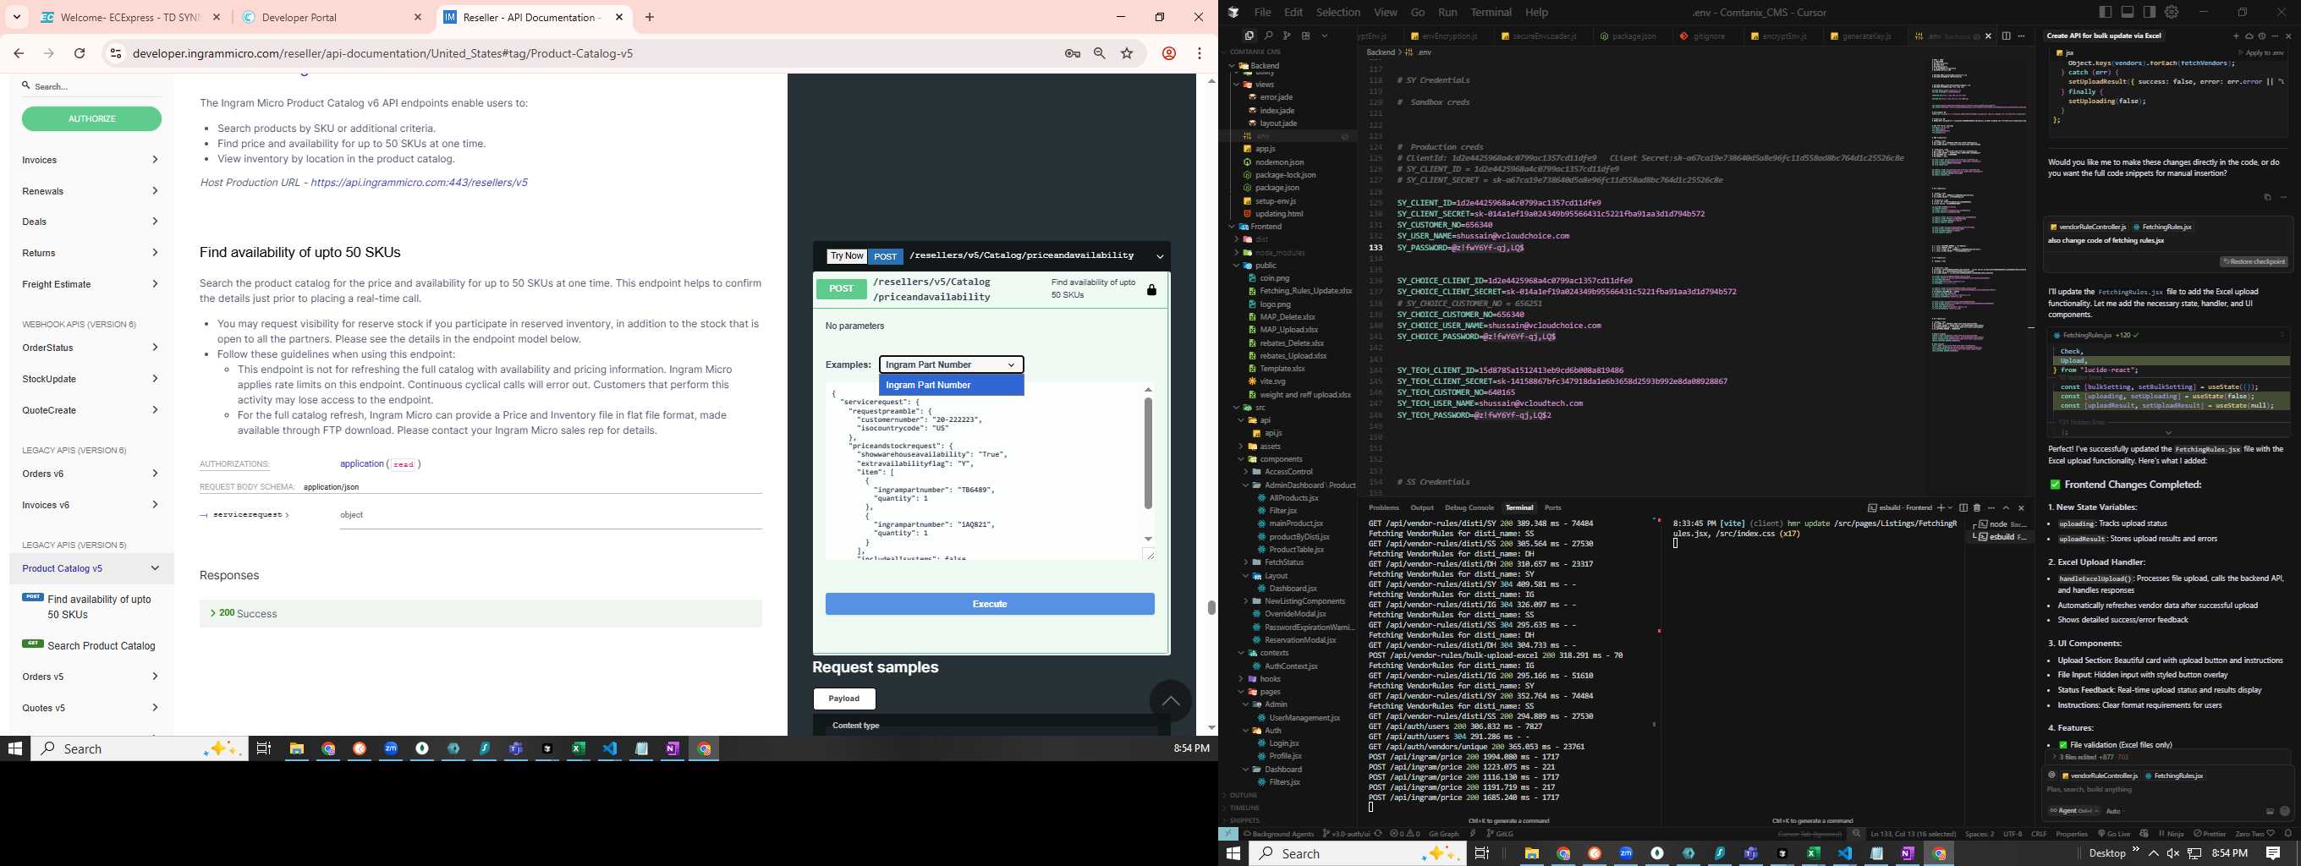Screen dimensions: 2301x866
Task: Split the Cursor terminal
Action: [1963, 507]
